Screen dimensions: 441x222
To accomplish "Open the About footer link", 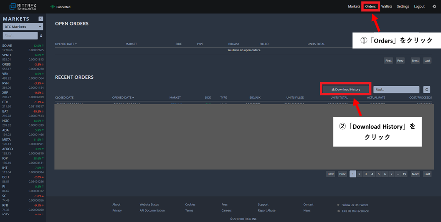I will click(116, 205).
